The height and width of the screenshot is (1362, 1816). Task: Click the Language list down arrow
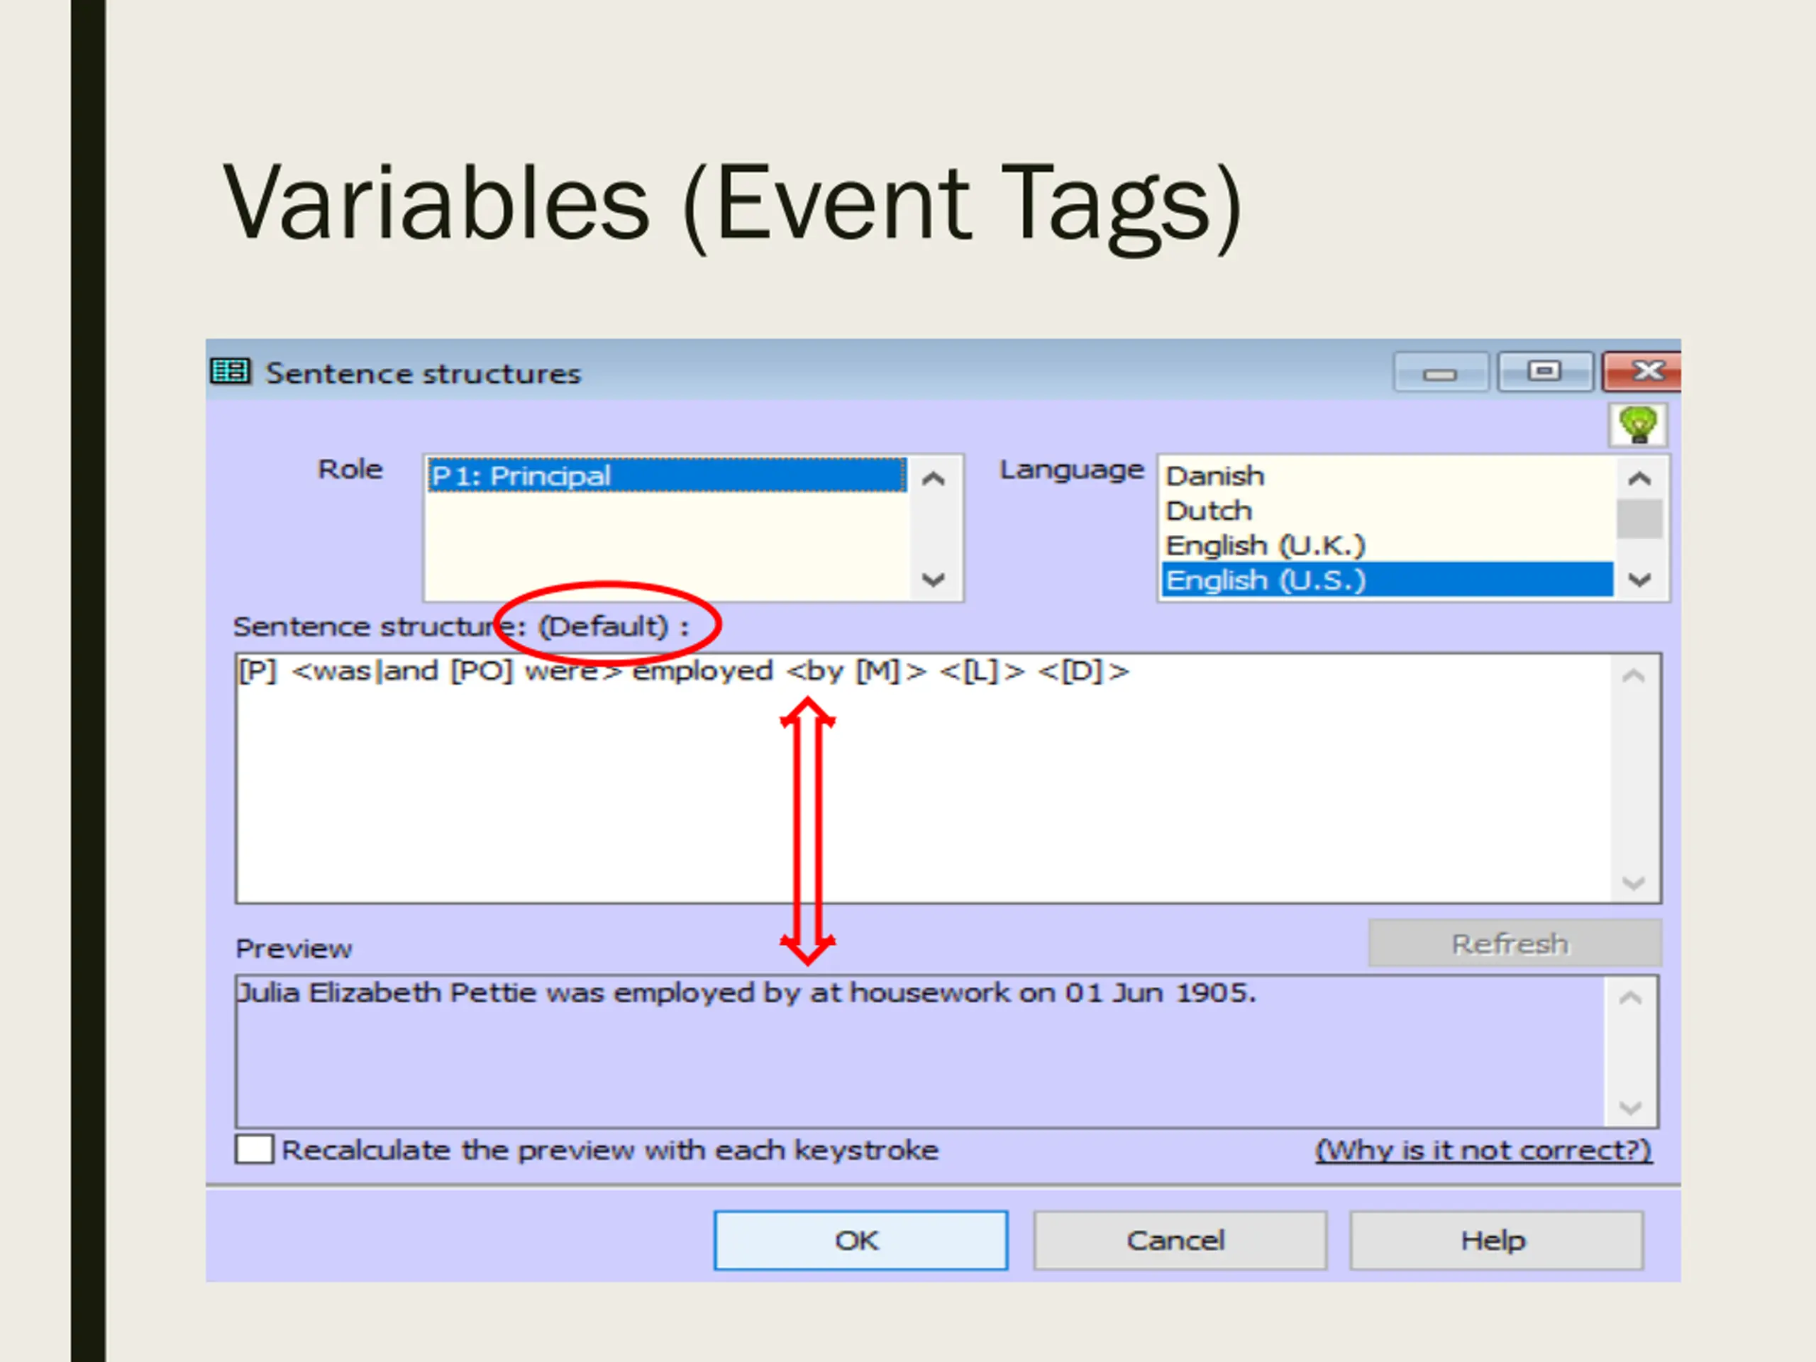coord(1639,580)
